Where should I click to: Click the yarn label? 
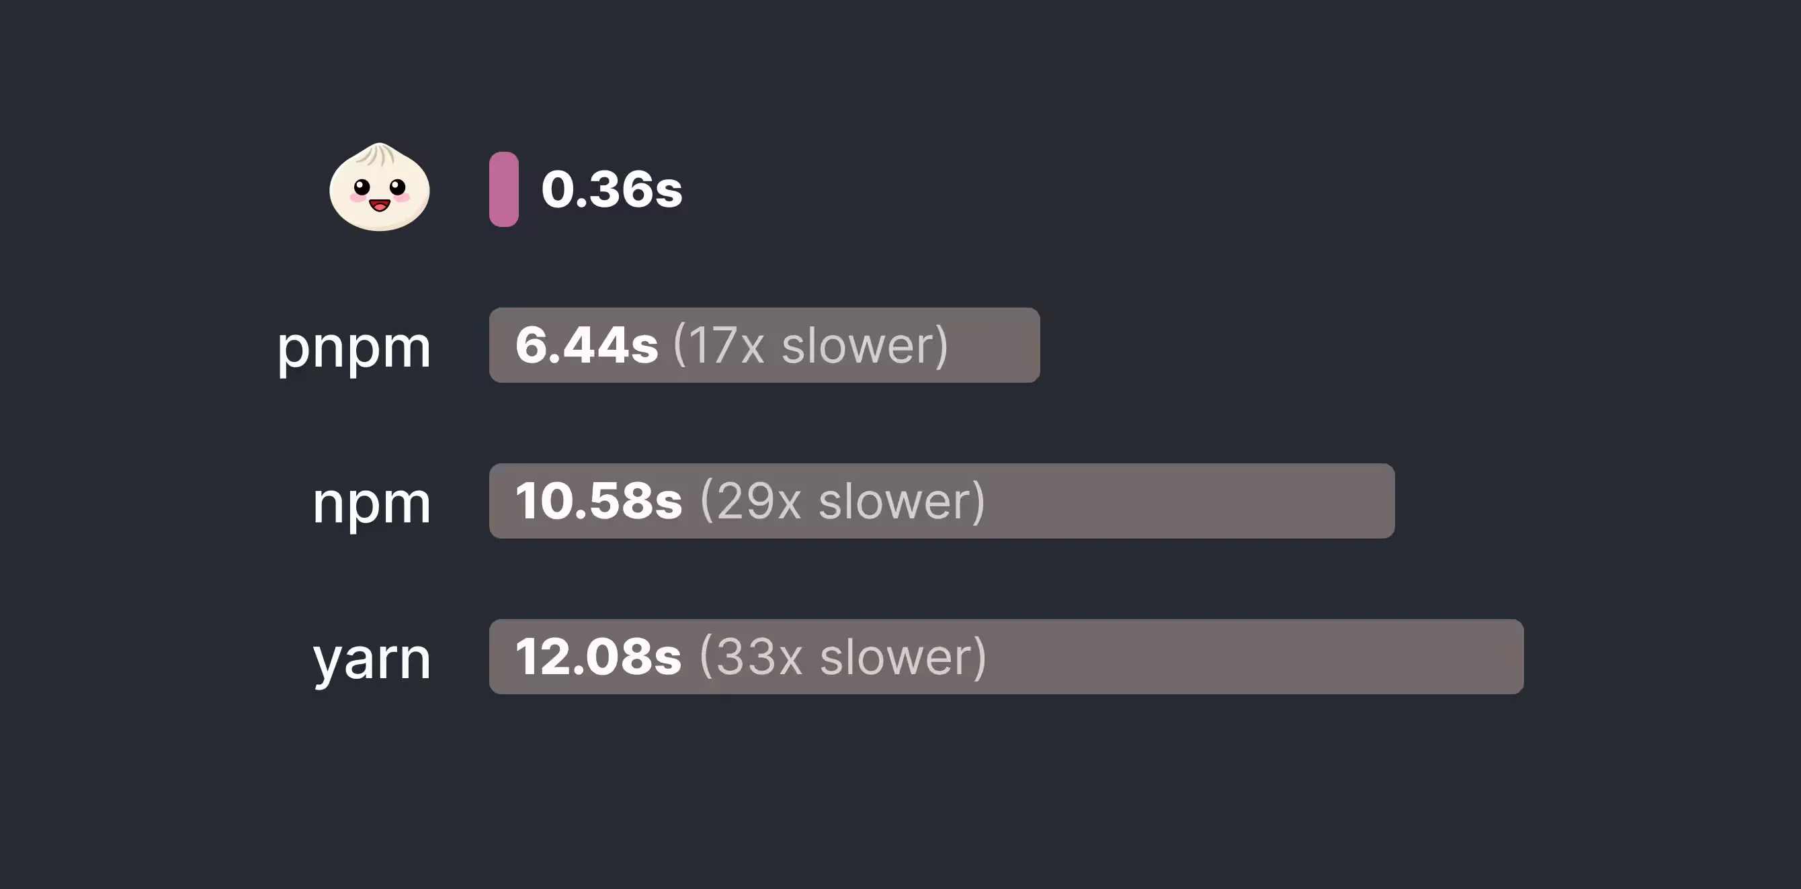tap(371, 659)
